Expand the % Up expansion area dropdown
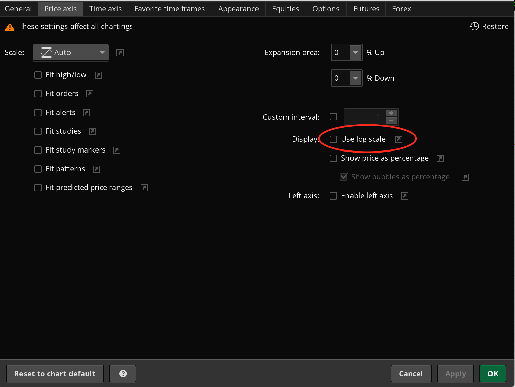This screenshot has width=515, height=387. tap(355, 53)
